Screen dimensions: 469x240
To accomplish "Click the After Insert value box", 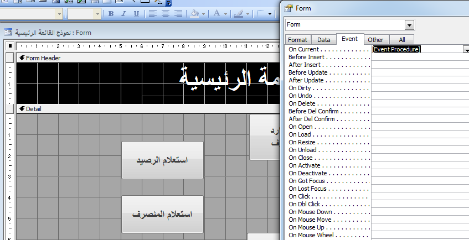I will pyautogui.click(x=420, y=65).
